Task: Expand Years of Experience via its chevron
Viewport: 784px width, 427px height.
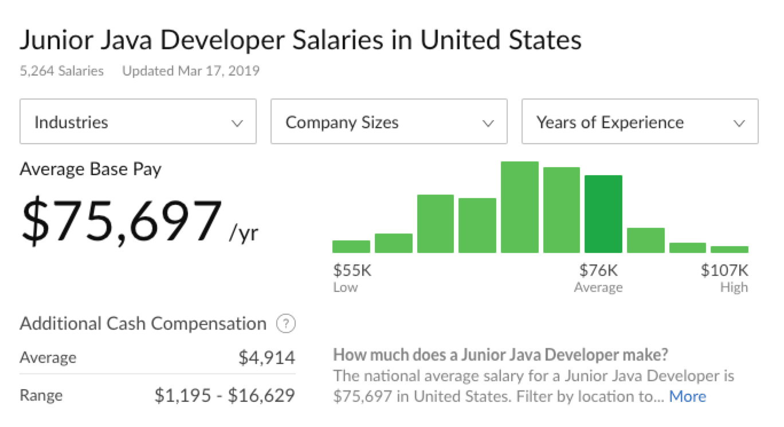Action: pos(740,122)
